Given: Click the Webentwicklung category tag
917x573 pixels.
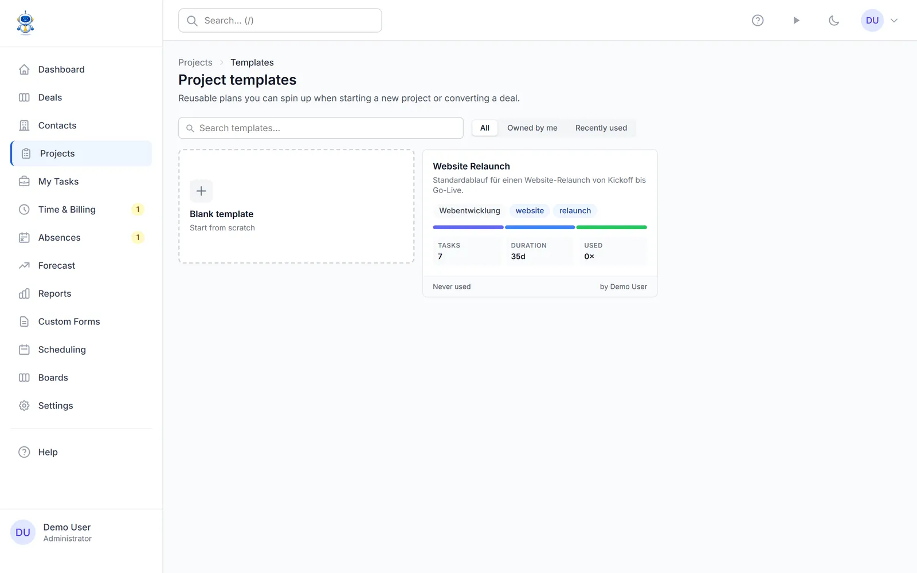Looking at the screenshot, I should [x=469, y=211].
